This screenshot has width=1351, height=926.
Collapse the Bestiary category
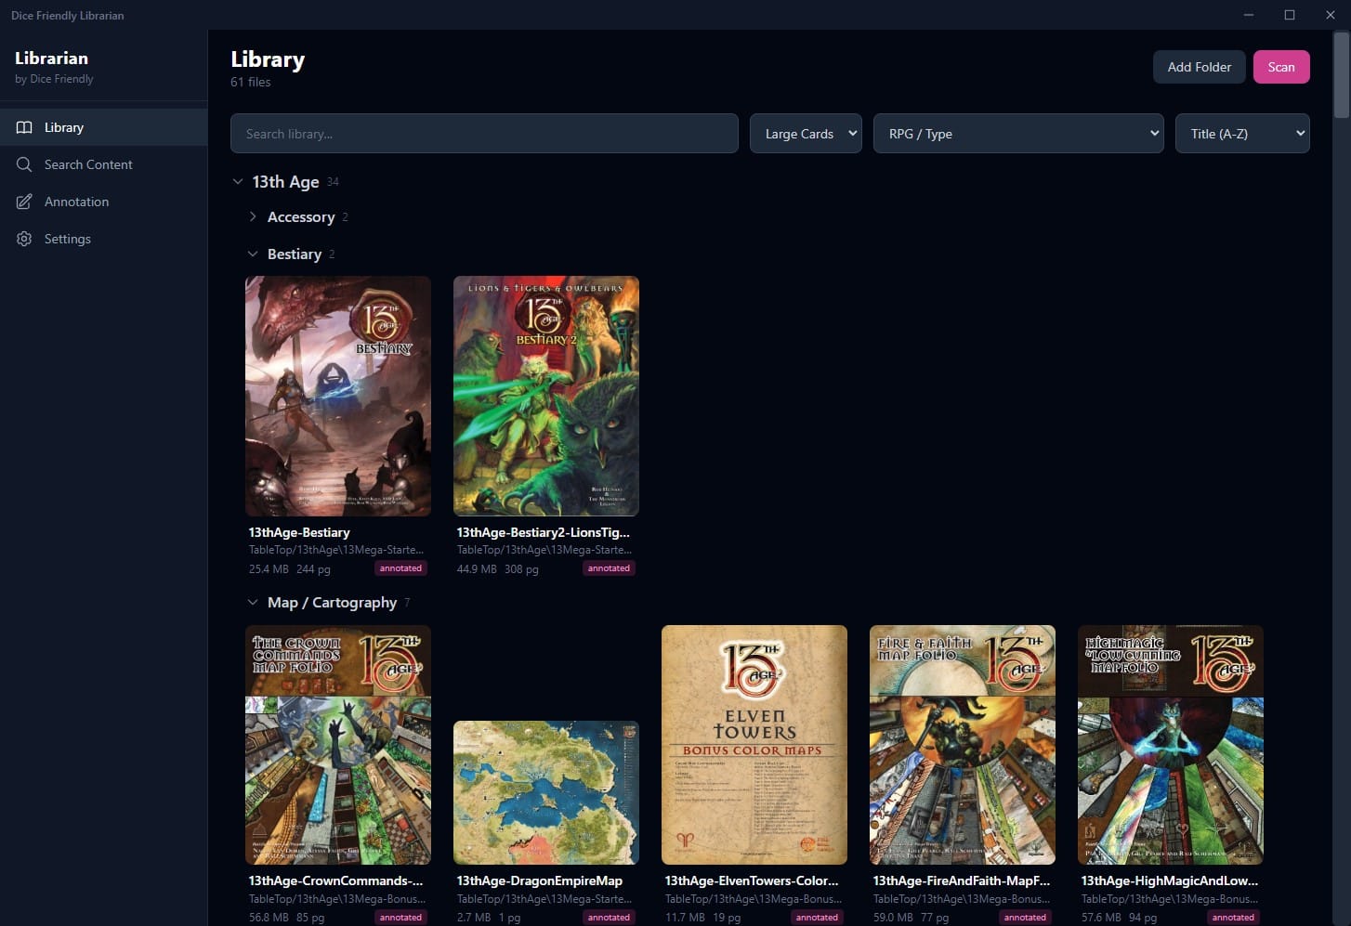[x=253, y=253]
